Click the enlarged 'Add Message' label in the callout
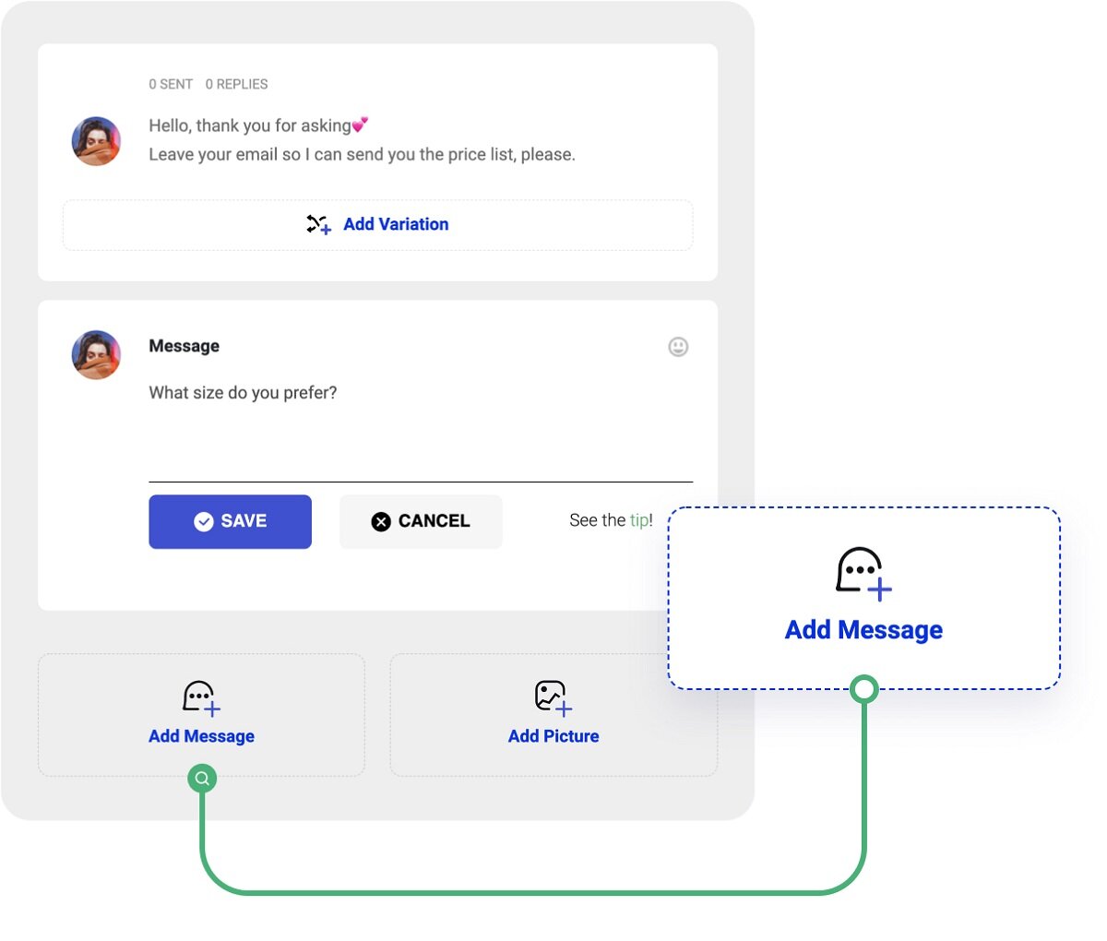Viewport: 1107px width, 941px height. 863,630
